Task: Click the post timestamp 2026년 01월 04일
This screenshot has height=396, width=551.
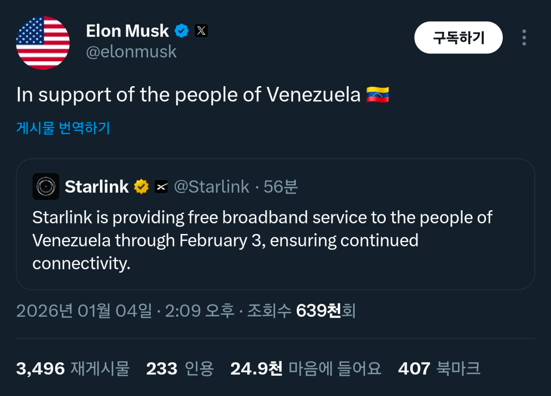Action: [x=84, y=311]
